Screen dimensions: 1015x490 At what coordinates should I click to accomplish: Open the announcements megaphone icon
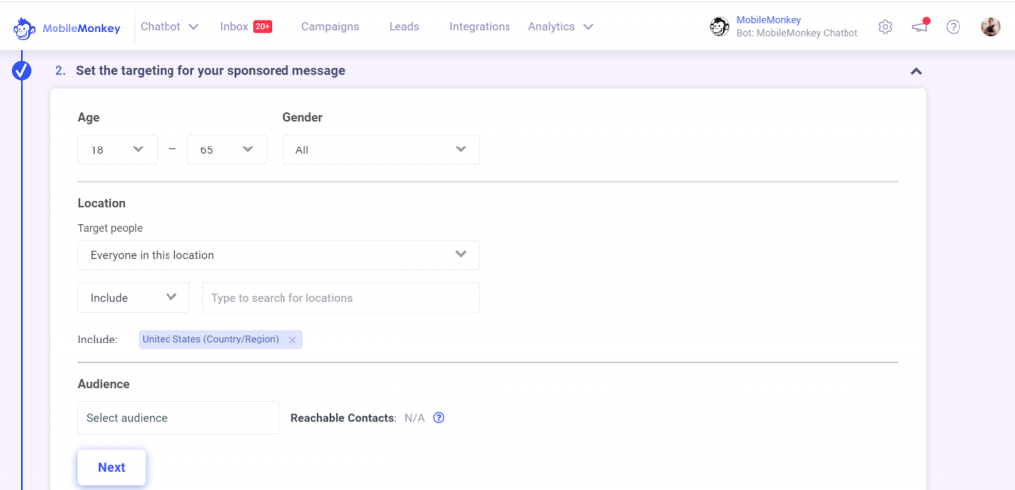coord(921,26)
